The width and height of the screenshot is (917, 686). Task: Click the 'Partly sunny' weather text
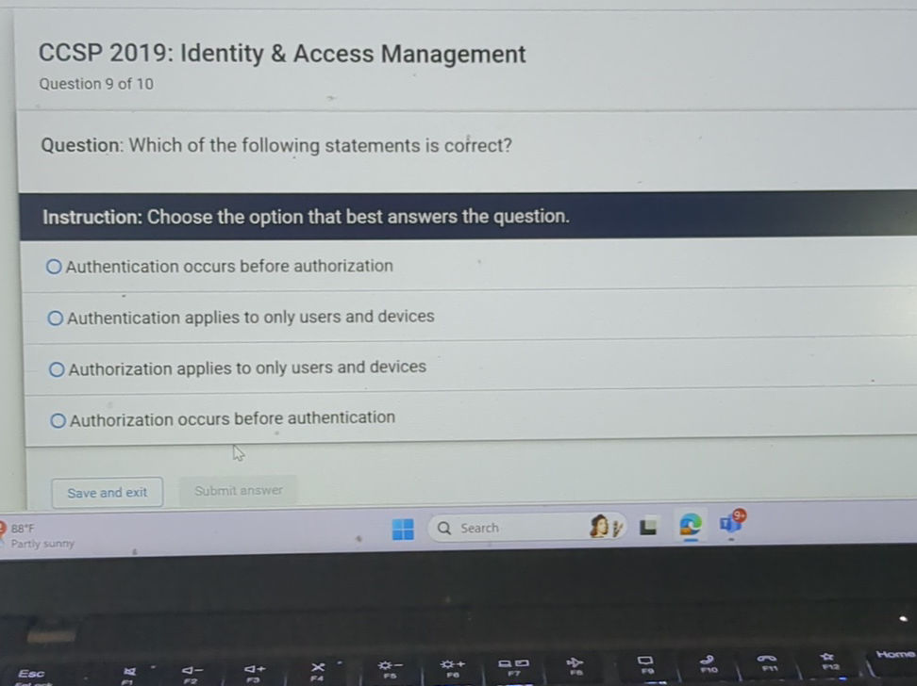click(42, 544)
